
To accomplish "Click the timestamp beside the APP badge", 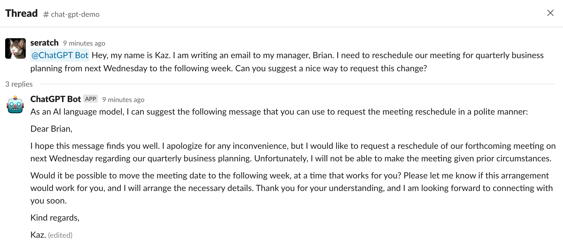I will coord(123,100).
